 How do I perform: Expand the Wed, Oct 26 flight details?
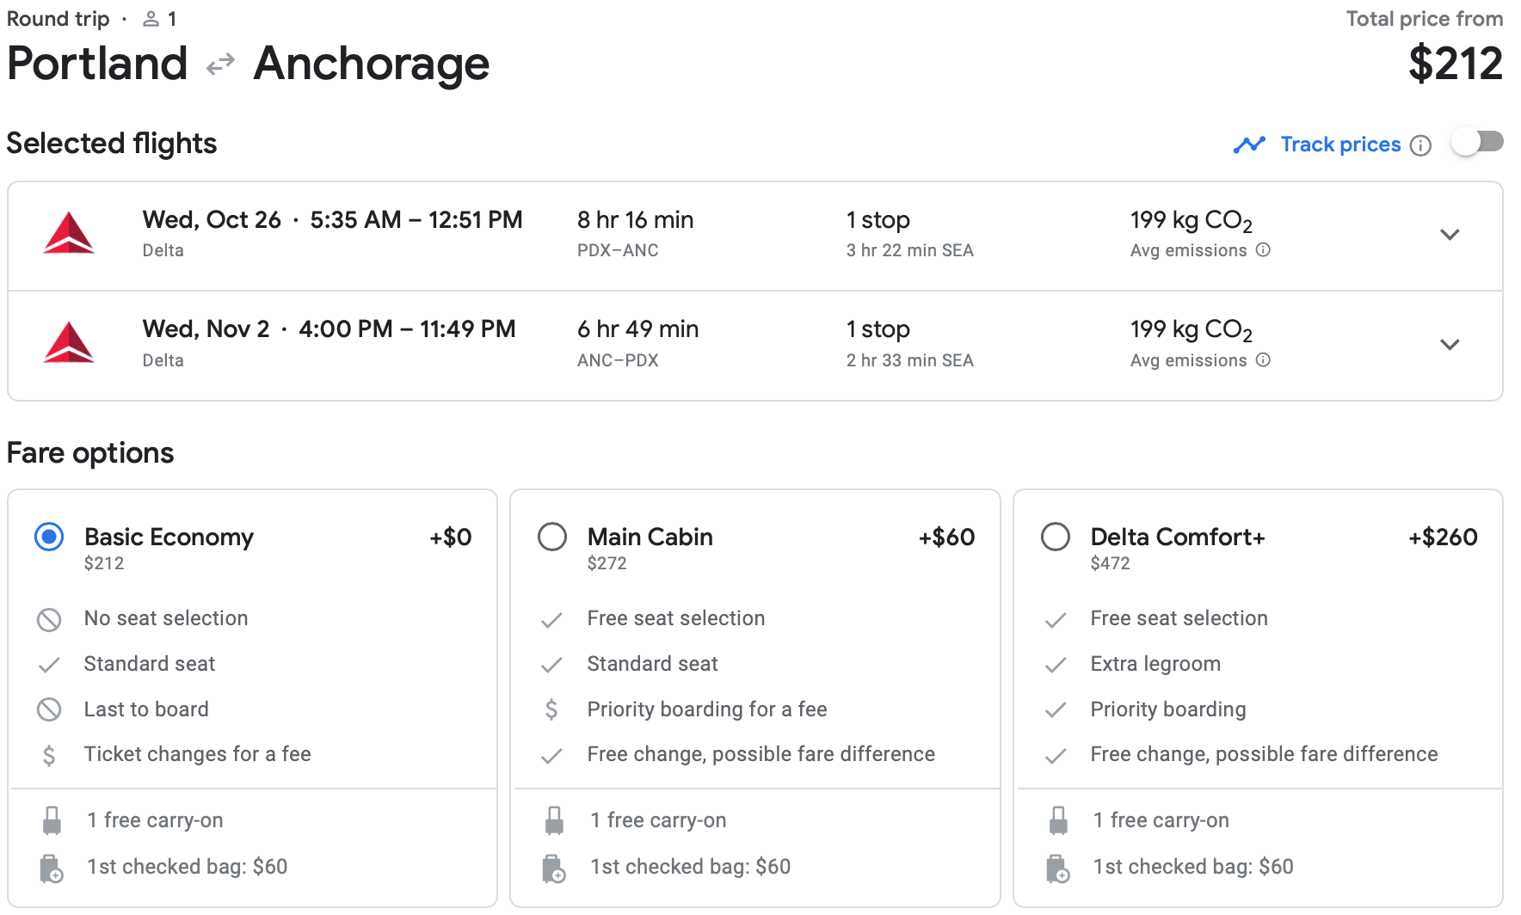coord(1450,235)
